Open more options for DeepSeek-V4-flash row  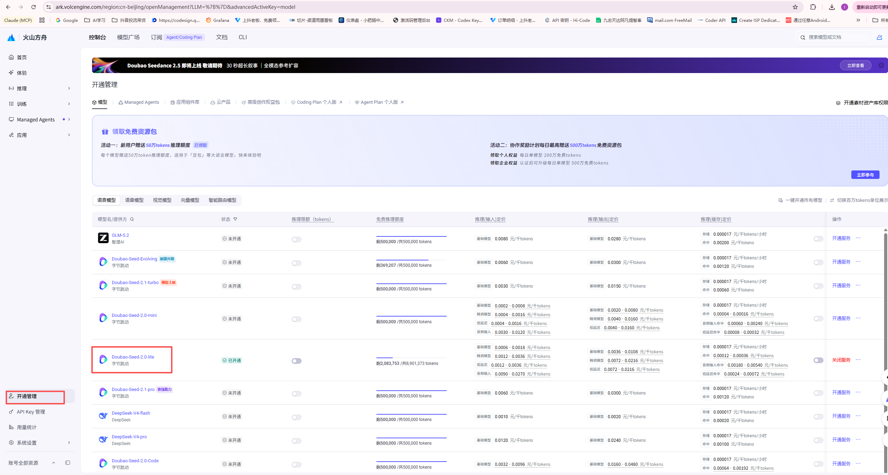pyautogui.click(x=858, y=416)
